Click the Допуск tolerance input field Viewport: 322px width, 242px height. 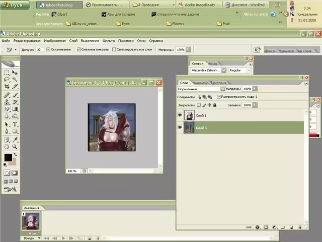coord(40,49)
